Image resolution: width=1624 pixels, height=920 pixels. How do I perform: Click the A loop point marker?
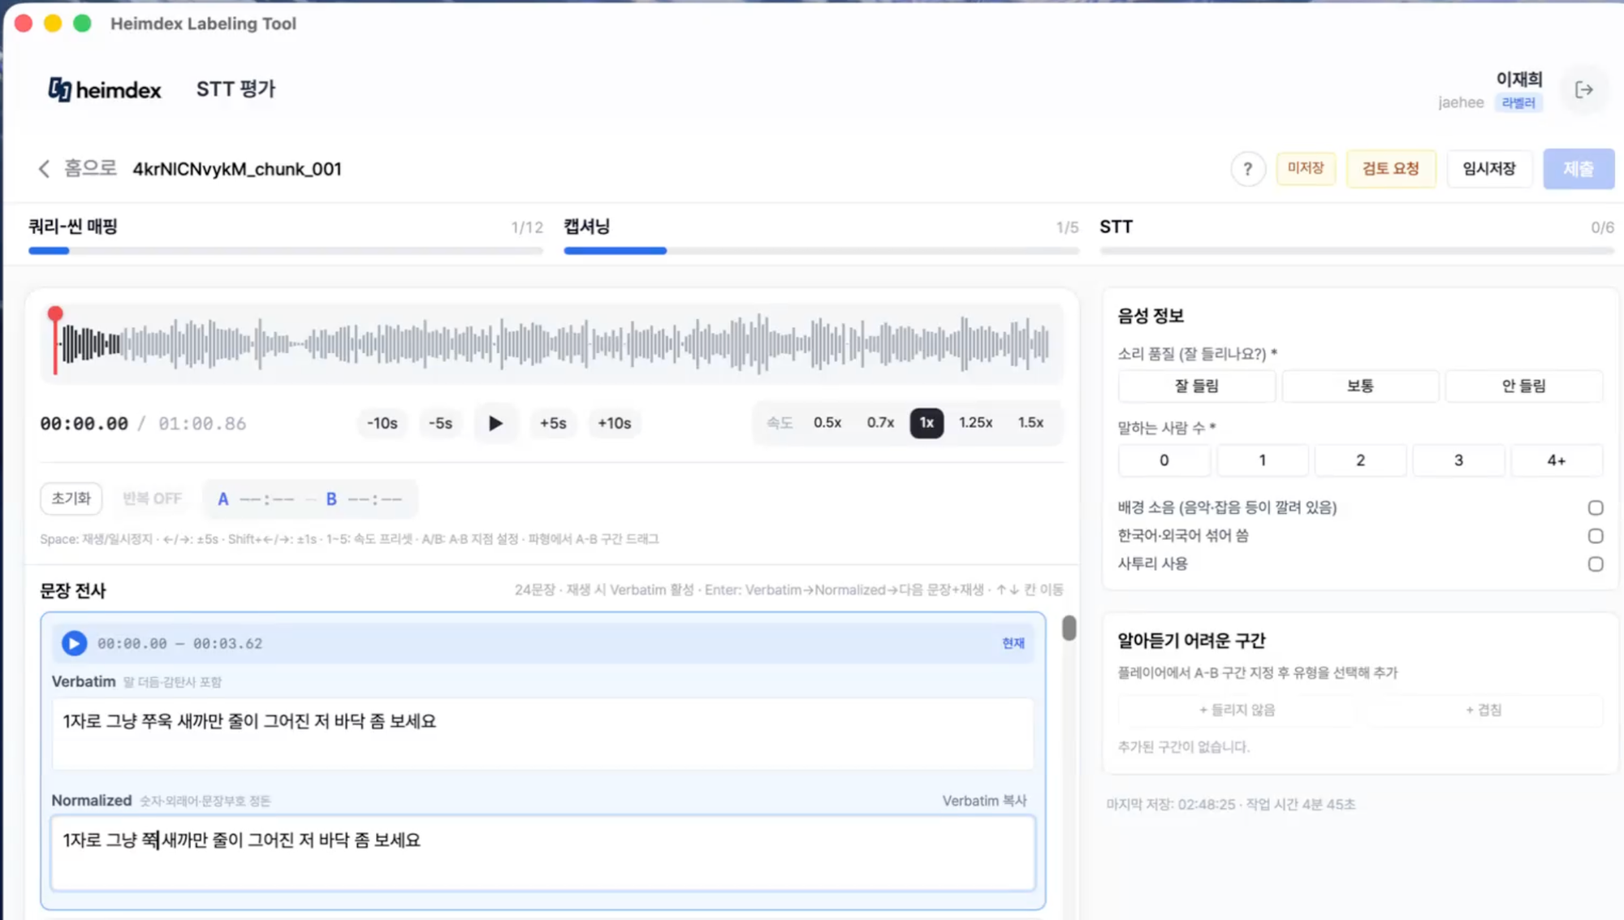click(x=223, y=499)
